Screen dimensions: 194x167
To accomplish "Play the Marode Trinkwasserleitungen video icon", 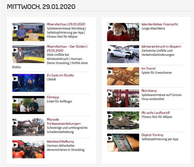I will (x=15, y=123).
